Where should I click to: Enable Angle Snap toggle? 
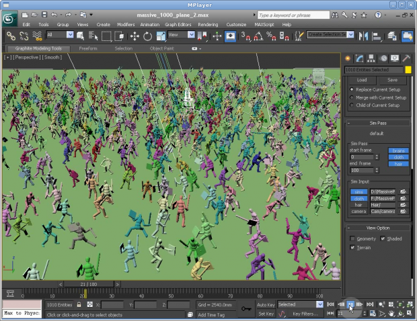point(258,36)
